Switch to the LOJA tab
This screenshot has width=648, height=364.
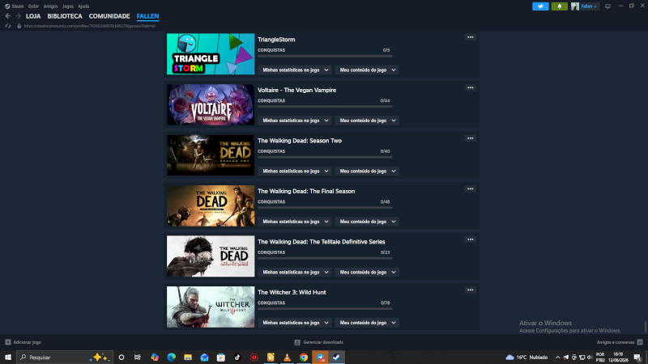click(x=33, y=16)
